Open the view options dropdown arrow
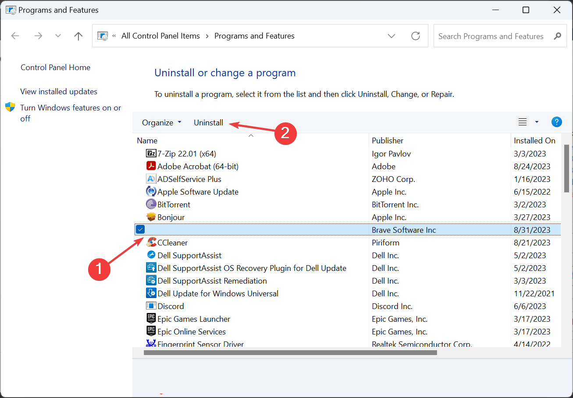573x398 pixels. pyautogui.click(x=537, y=122)
